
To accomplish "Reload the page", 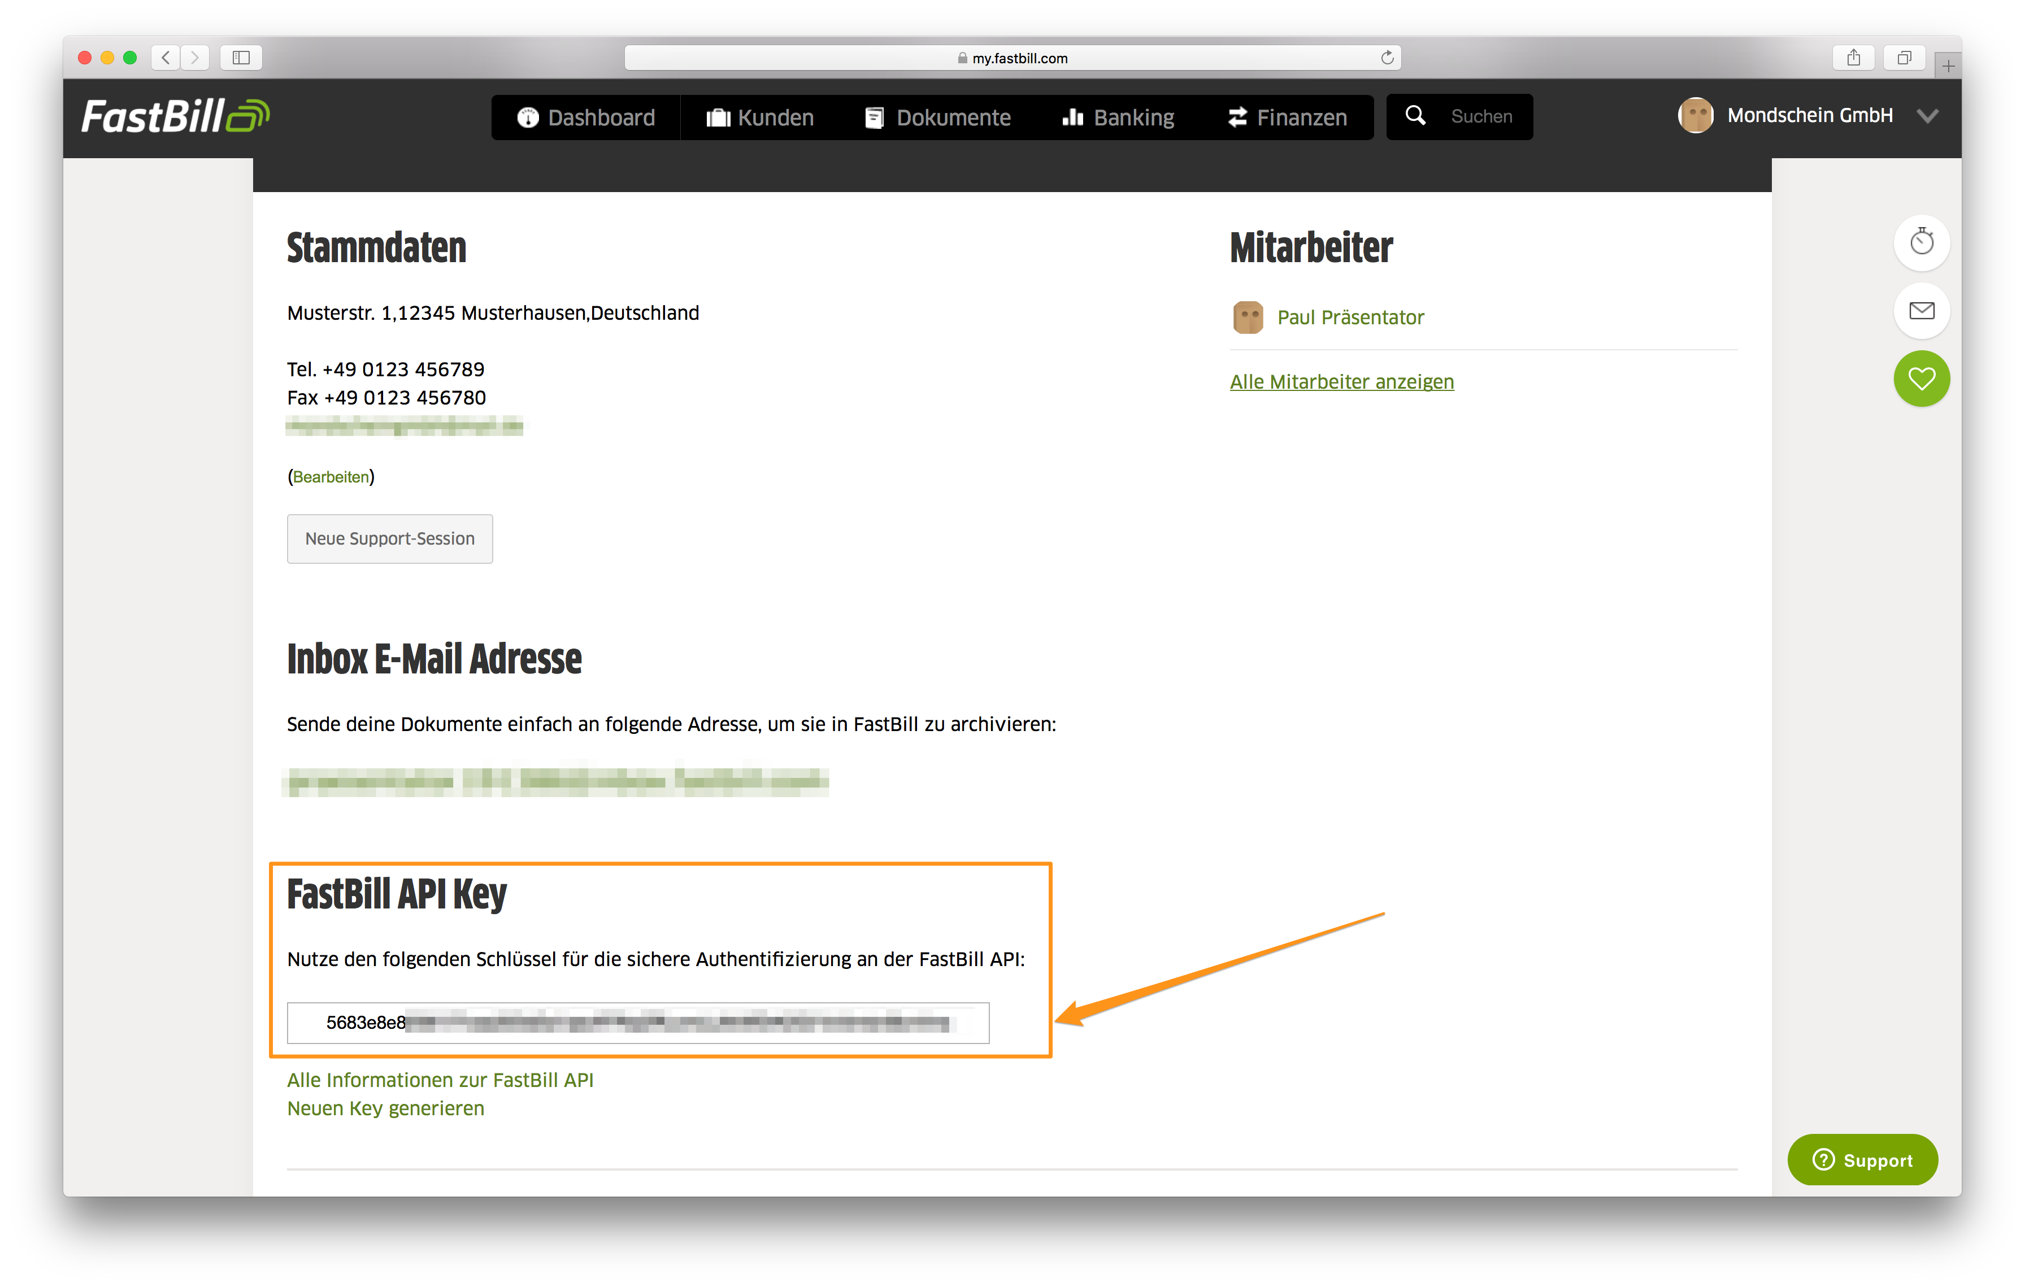I will pos(1388,57).
